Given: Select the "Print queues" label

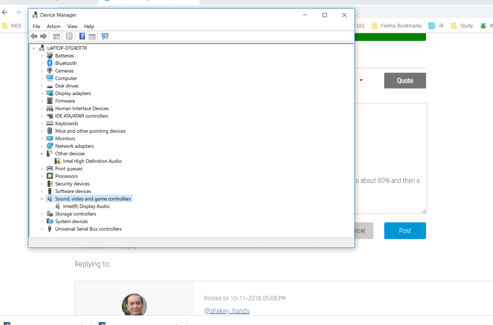Looking at the screenshot, I should pos(69,169).
